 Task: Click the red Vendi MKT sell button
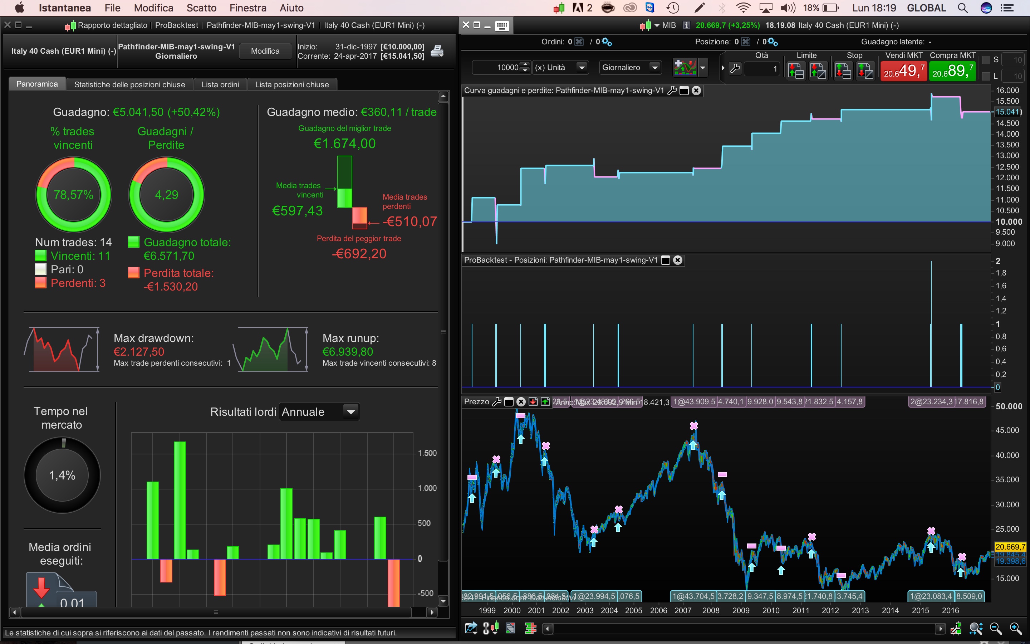point(904,70)
